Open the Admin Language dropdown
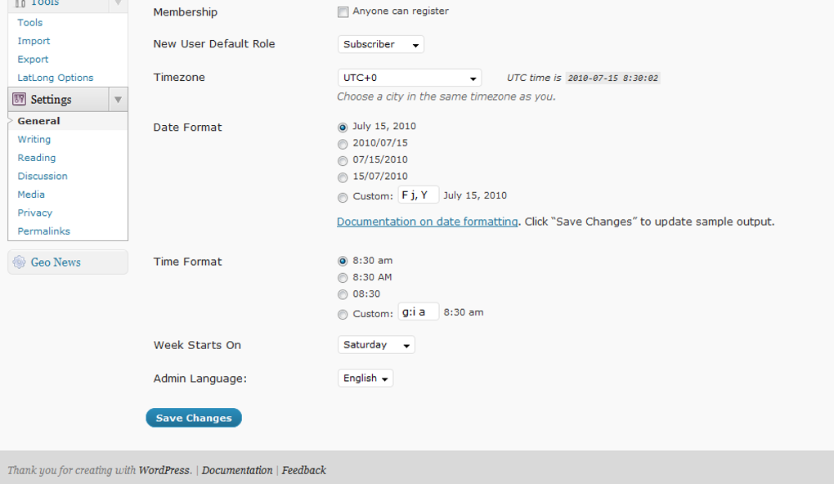 (365, 378)
